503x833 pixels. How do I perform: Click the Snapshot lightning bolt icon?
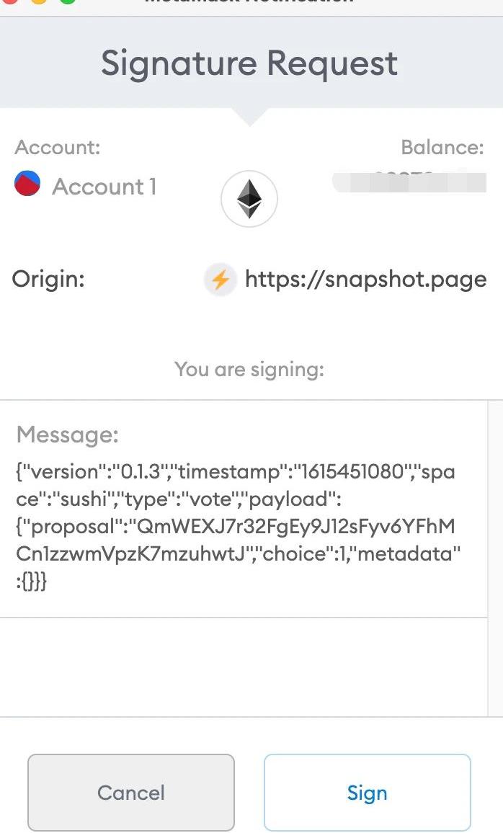pos(221,280)
